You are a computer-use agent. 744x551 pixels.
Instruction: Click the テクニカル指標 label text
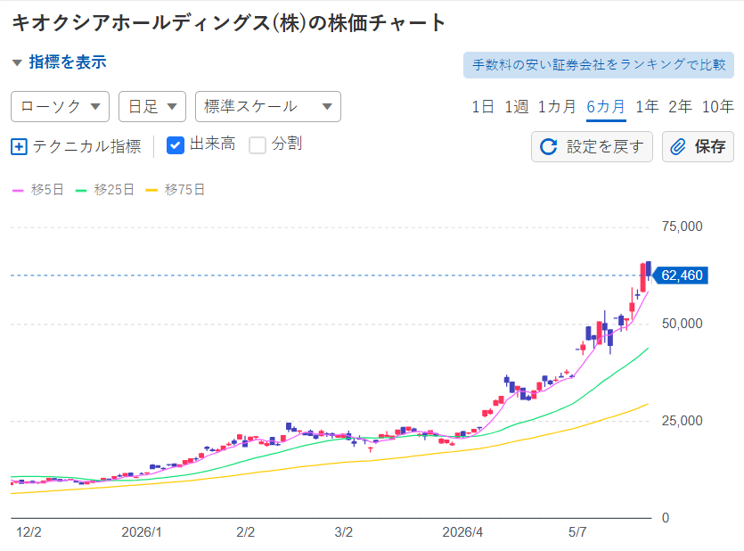pos(86,146)
